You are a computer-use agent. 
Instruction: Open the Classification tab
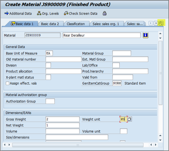[76, 24]
